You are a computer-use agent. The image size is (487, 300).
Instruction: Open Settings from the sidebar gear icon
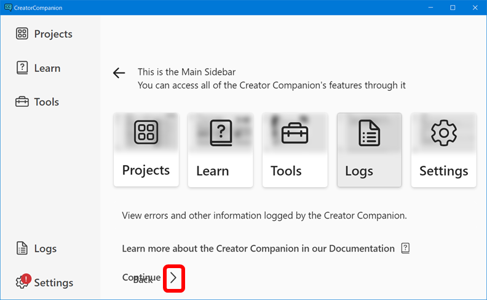tap(22, 283)
